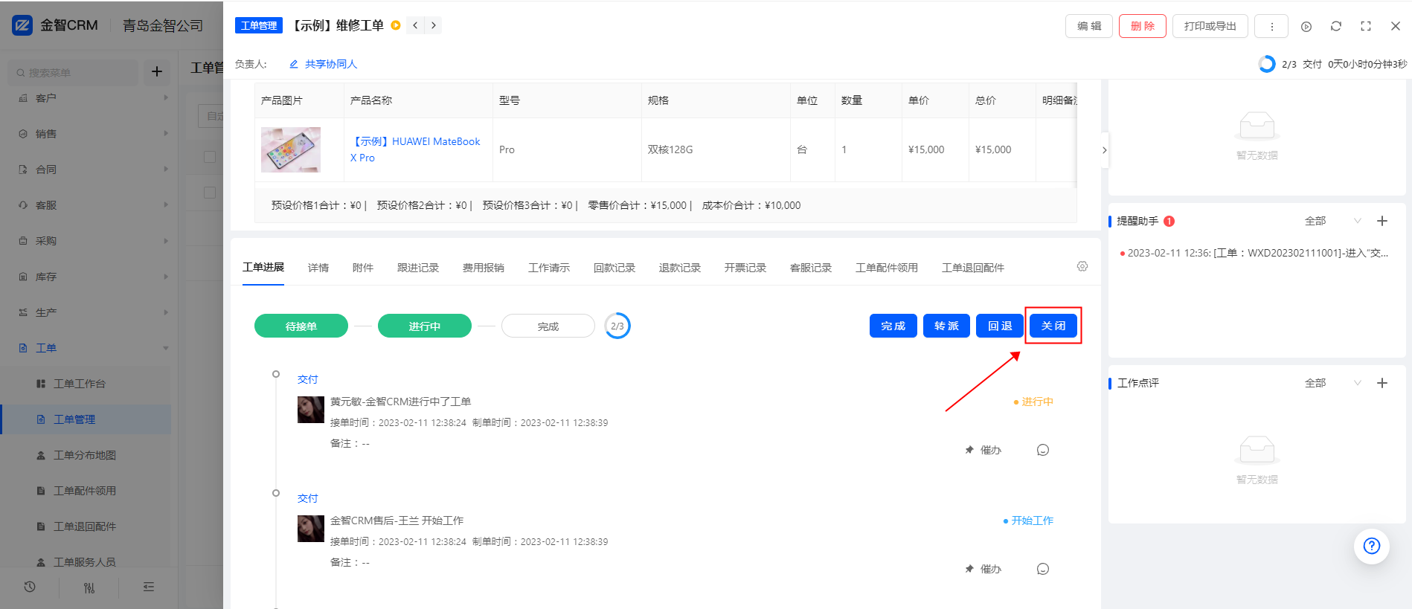The image size is (1412, 609).
Task: Click the 完成 action button
Action: pyautogui.click(x=893, y=326)
